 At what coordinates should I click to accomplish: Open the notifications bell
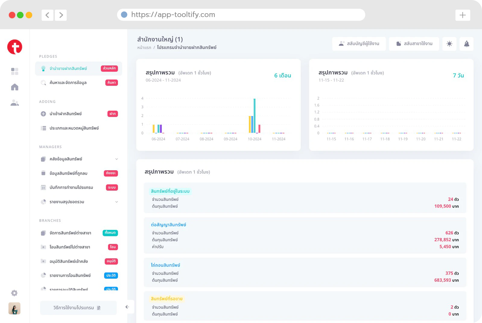[x=467, y=44]
